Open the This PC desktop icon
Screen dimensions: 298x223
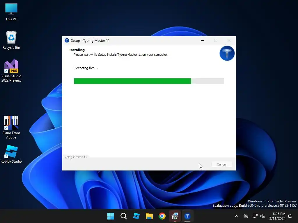click(x=11, y=12)
